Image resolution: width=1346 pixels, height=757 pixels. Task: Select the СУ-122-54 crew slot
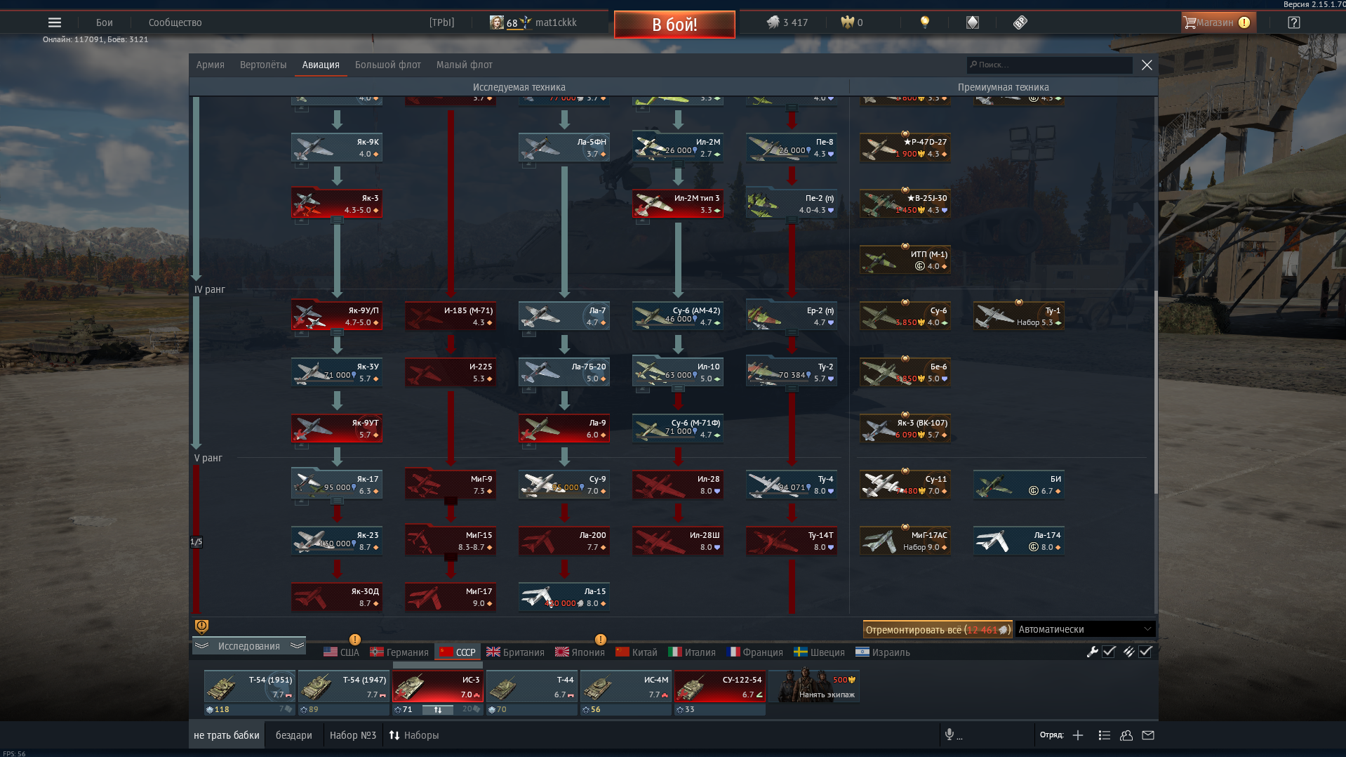click(720, 686)
